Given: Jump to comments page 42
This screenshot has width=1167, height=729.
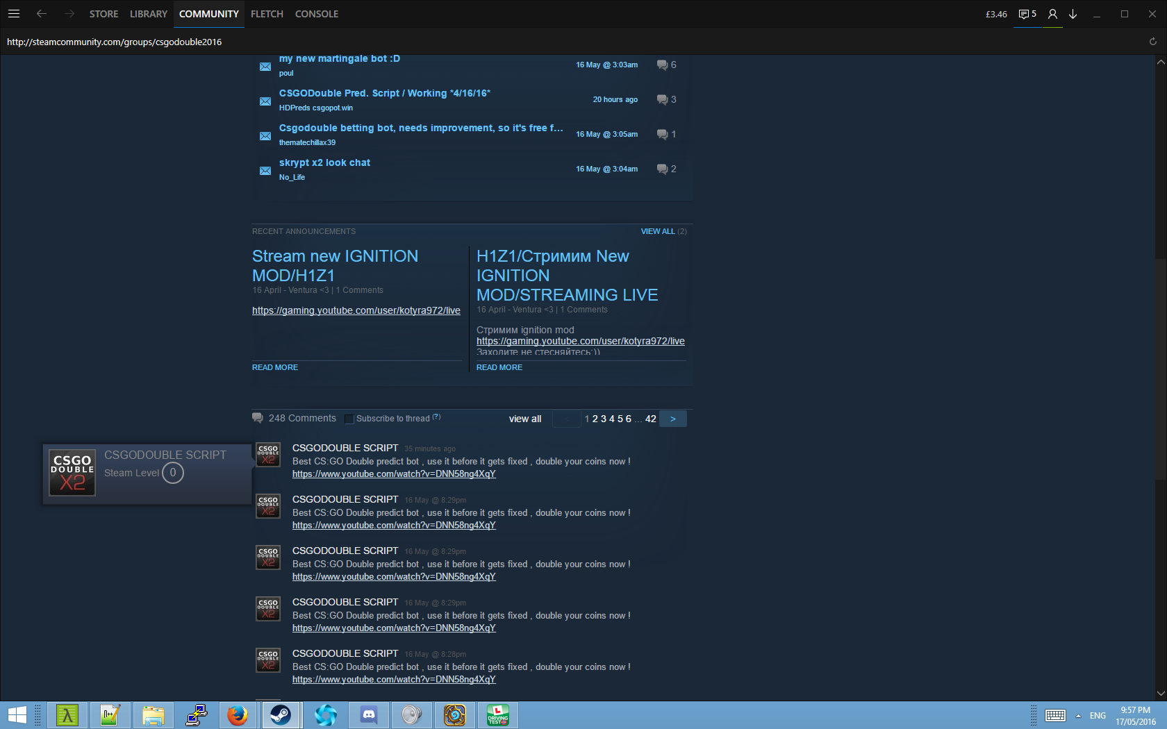Looking at the screenshot, I should pos(650,419).
